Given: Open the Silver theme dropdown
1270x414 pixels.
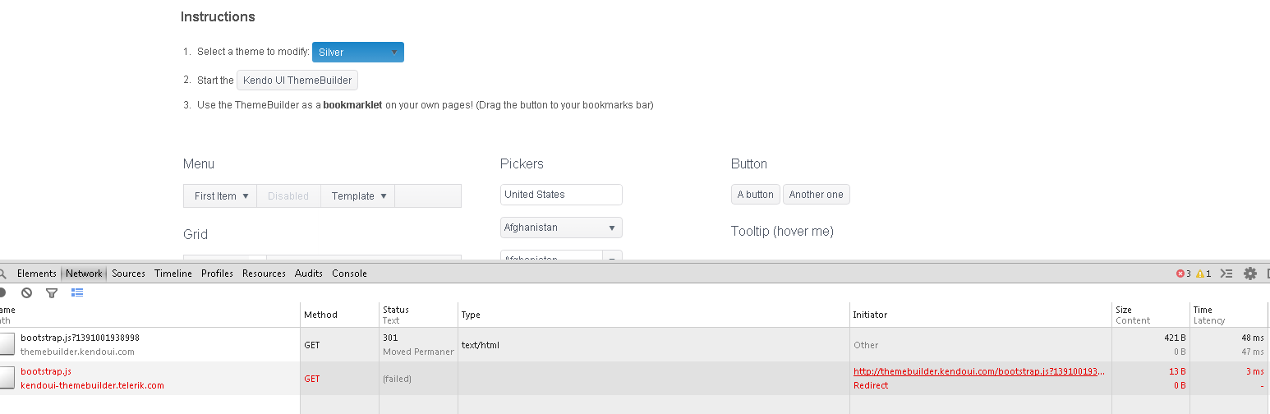Looking at the screenshot, I should 358,53.
